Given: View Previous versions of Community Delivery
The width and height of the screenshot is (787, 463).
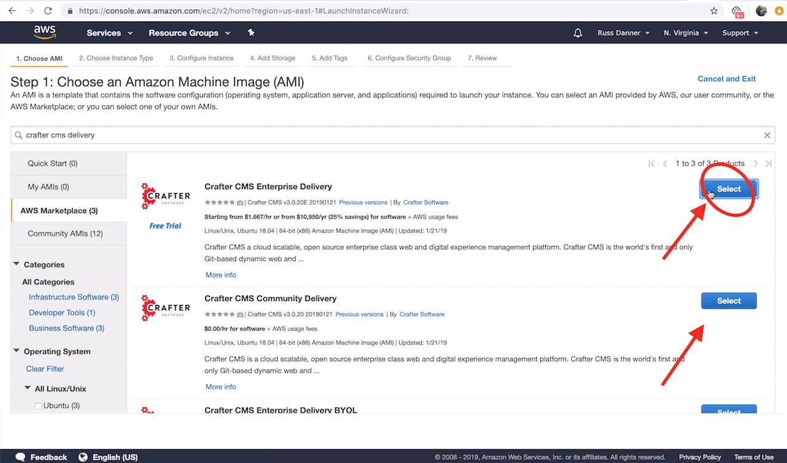Looking at the screenshot, I should 360,314.
